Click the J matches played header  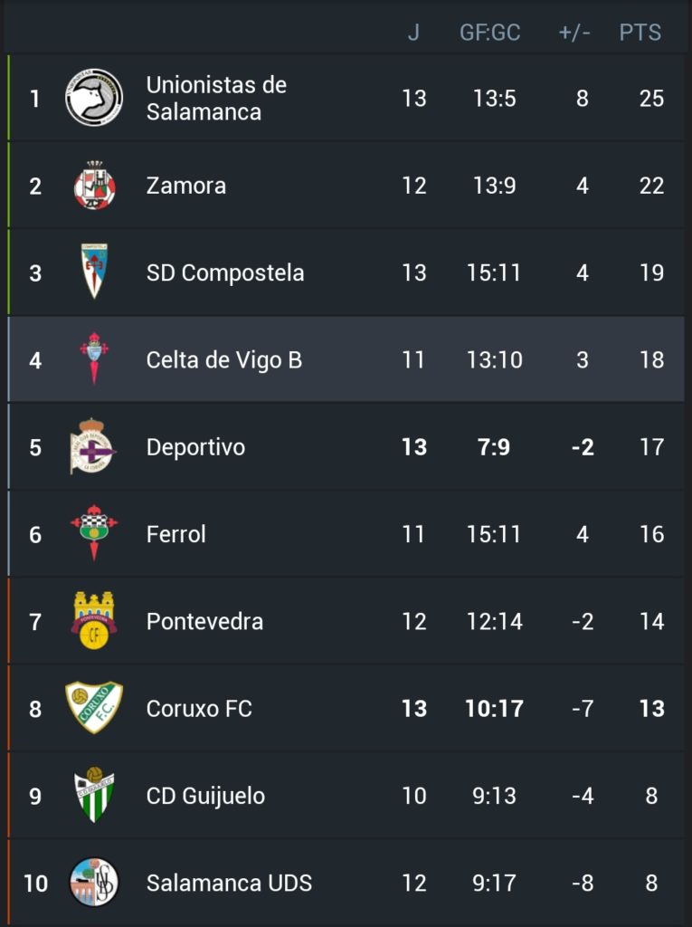point(413,33)
